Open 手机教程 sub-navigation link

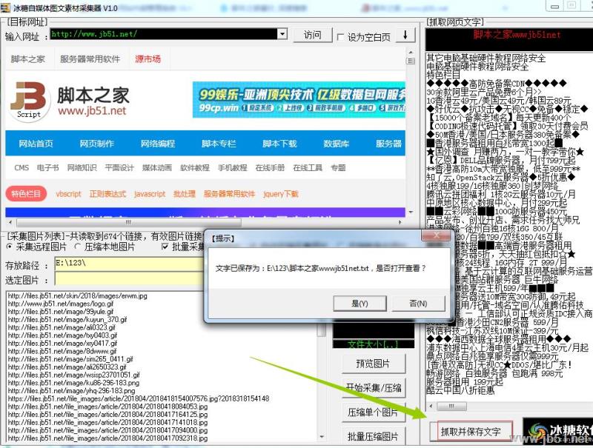[232, 167]
